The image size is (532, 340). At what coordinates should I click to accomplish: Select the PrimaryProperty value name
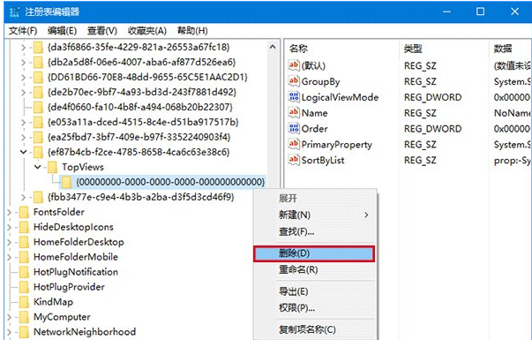[x=337, y=145]
